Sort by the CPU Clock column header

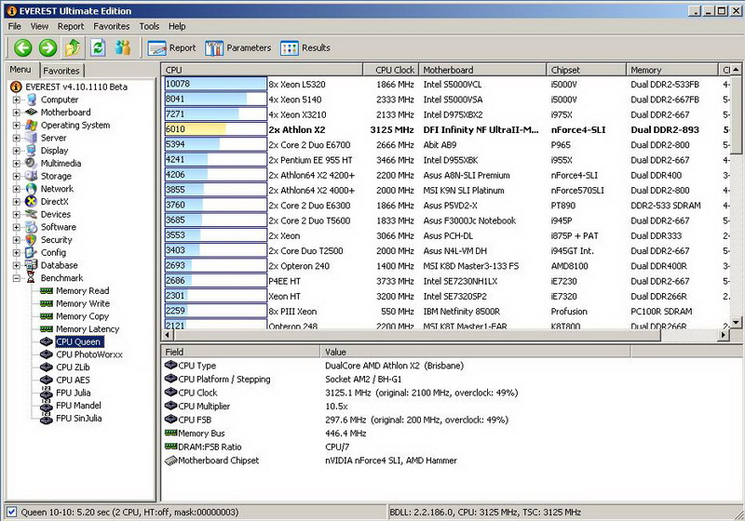tap(395, 70)
